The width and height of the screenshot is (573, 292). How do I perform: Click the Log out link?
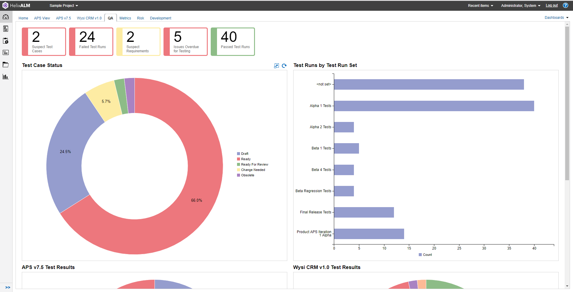(x=551, y=5)
